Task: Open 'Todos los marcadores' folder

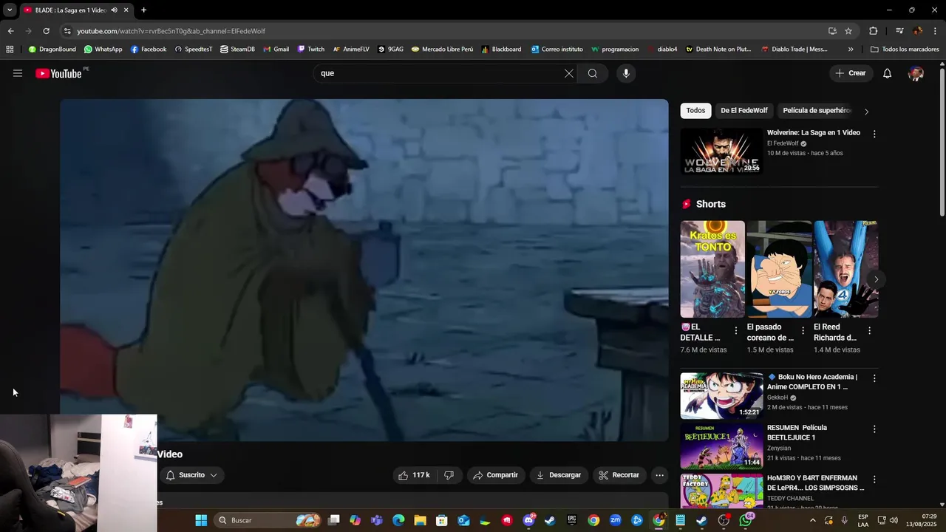Action: coord(905,50)
